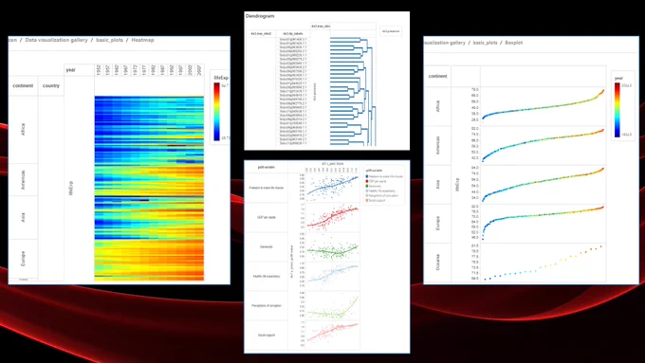Image resolution: width=645 pixels, height=363 pixels.
Task: Select 'GDP per capita' row label
Action: (x=267, y=217)
